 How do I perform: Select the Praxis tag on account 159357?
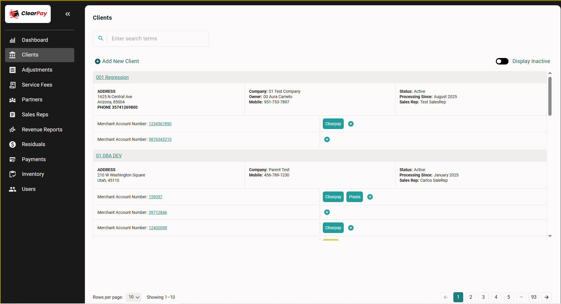tap(354, 197)
